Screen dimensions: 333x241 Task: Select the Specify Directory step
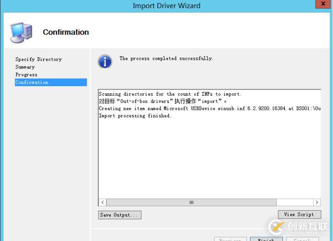coord(38,59)
